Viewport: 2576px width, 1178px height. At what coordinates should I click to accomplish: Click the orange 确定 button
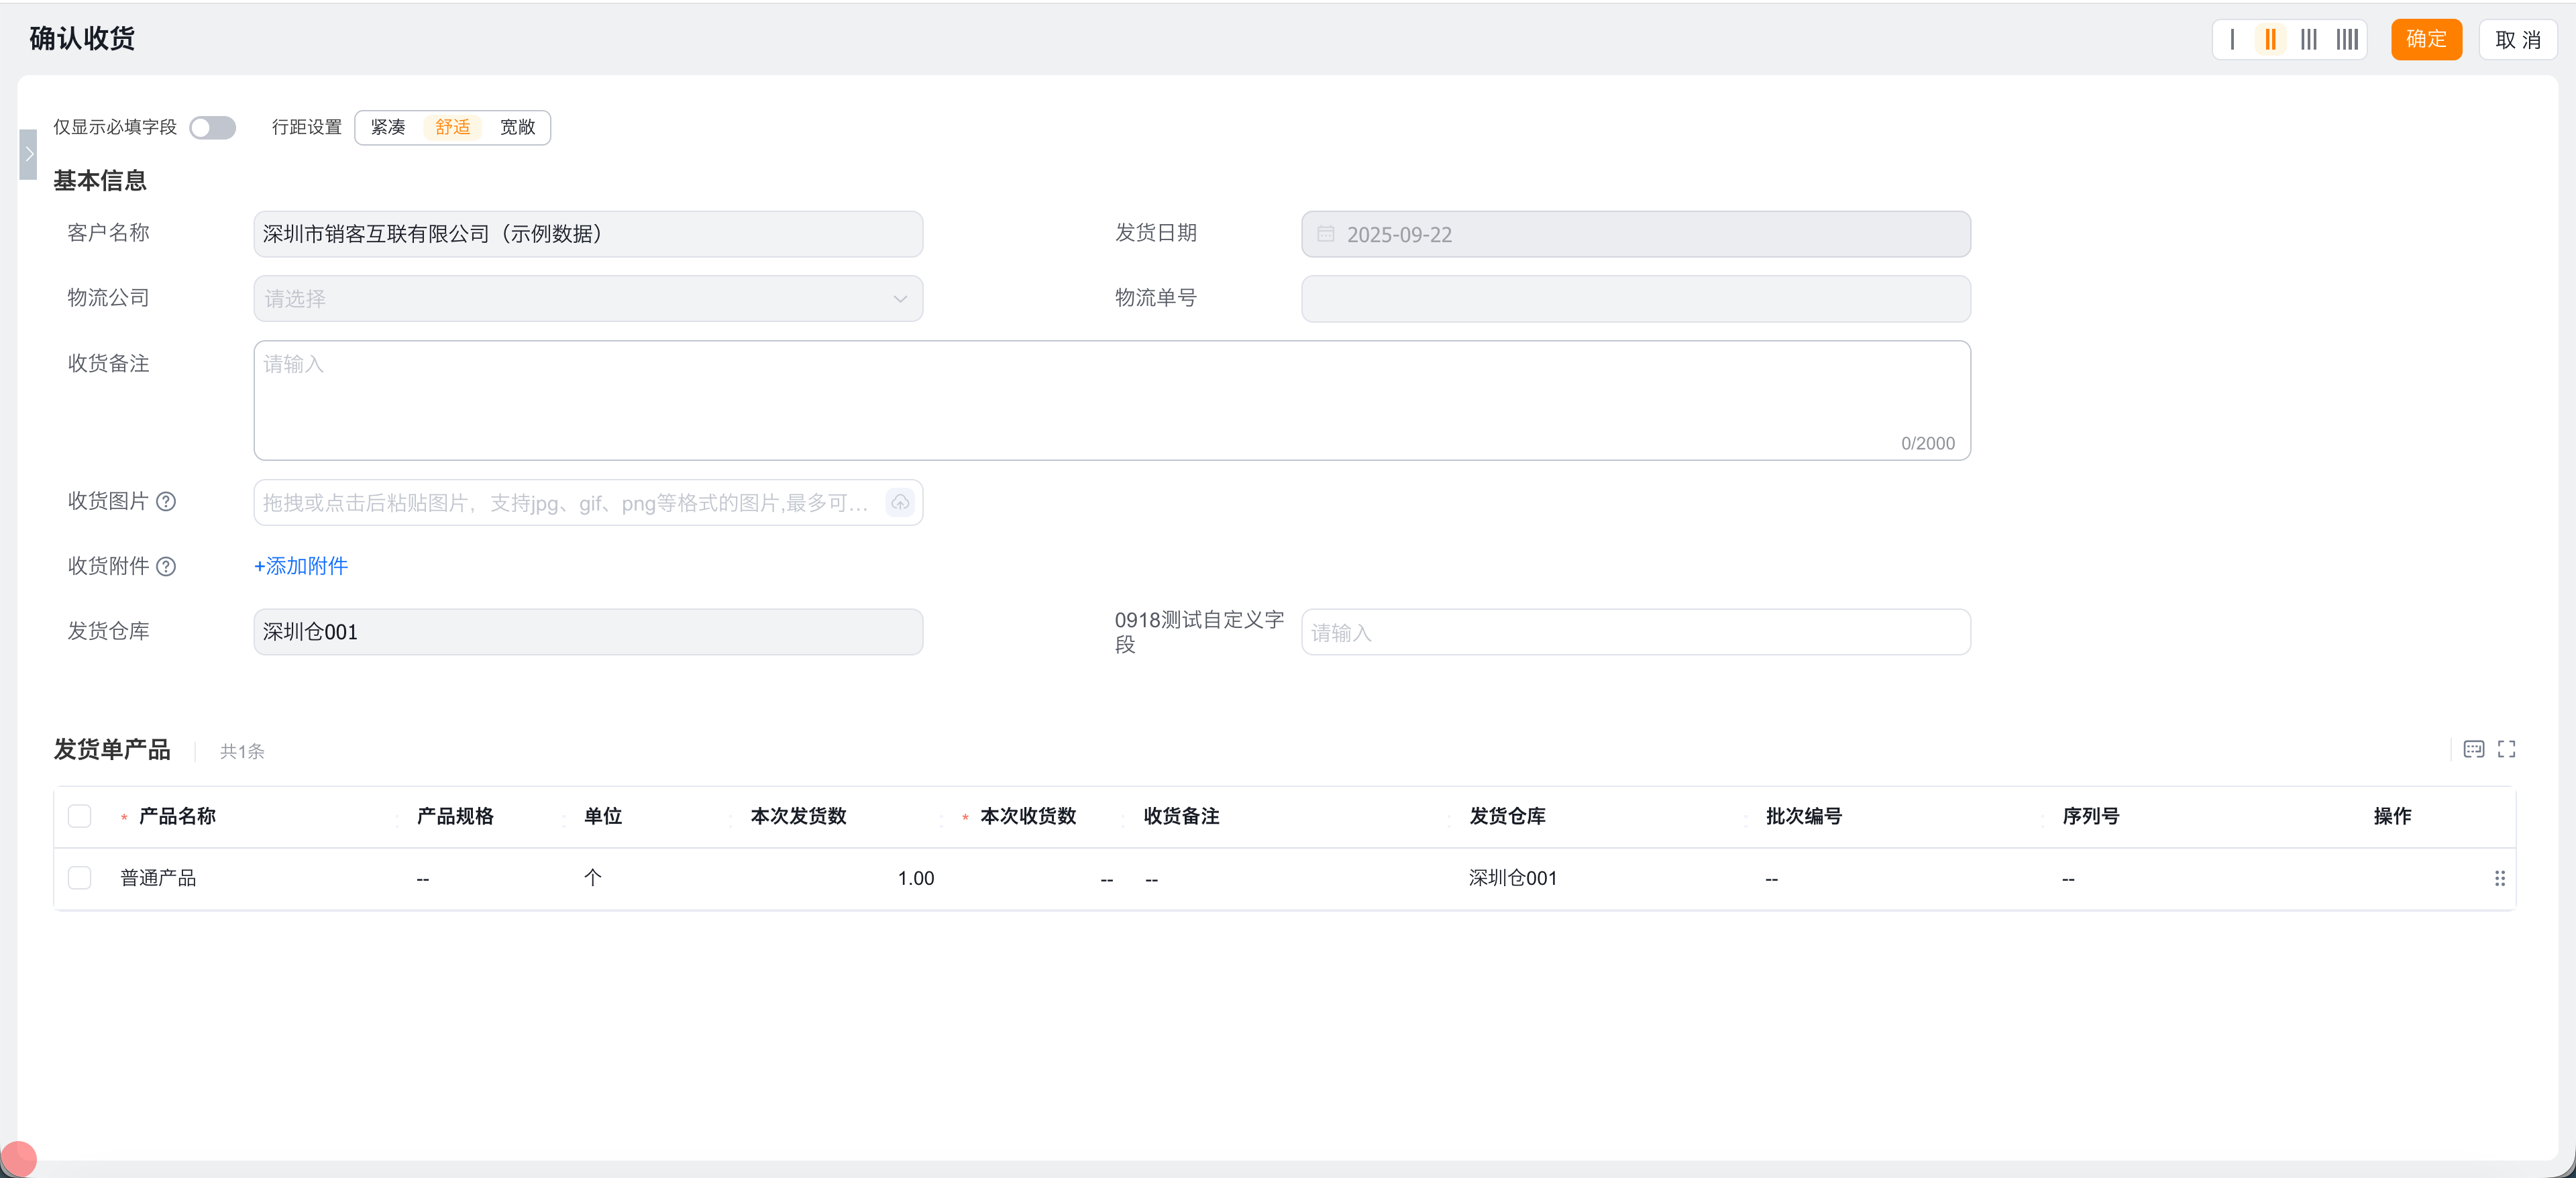2426,40
